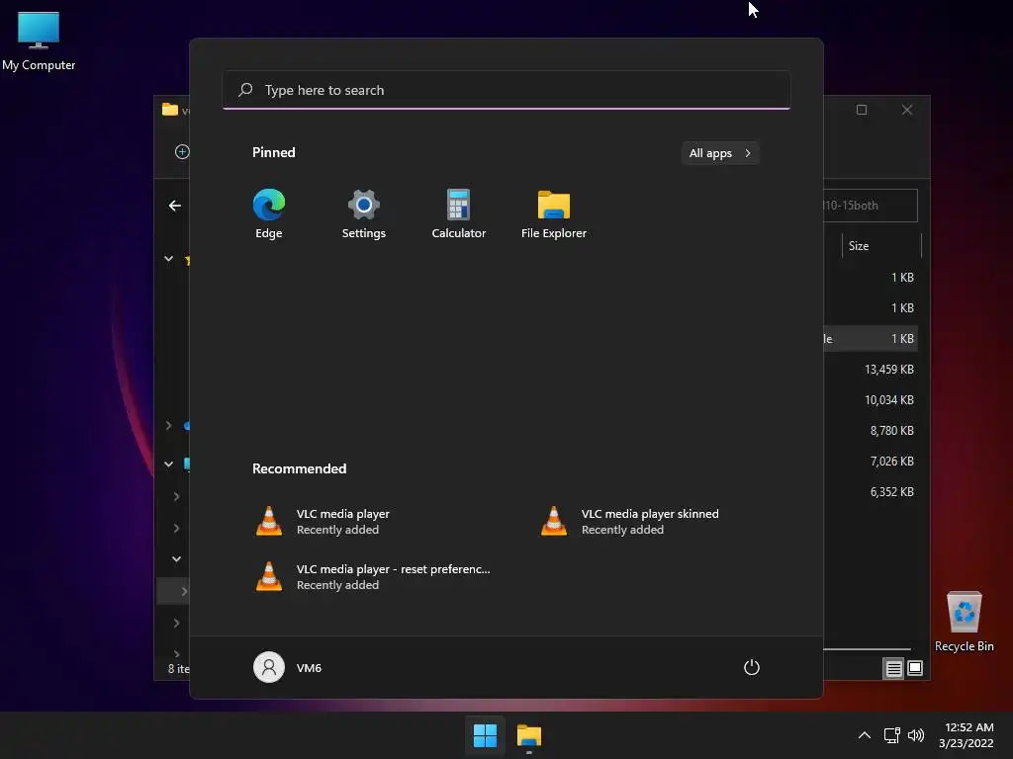The width and height of the screenshot is (1013, 759).
Task: Click File Explorer icon on taskbar
Action: [x=529, y=735]
